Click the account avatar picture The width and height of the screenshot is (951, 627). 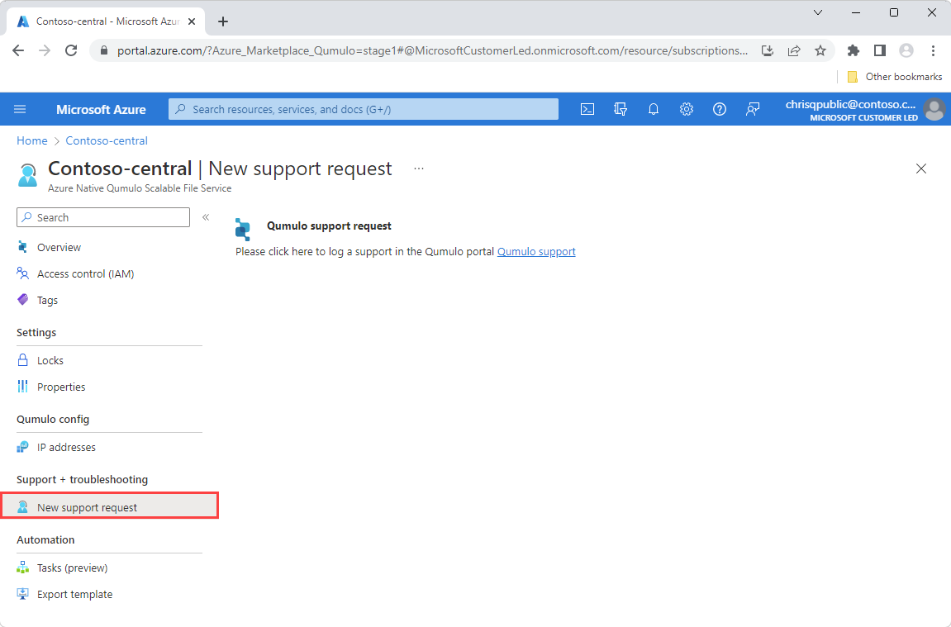pos(934,110)
